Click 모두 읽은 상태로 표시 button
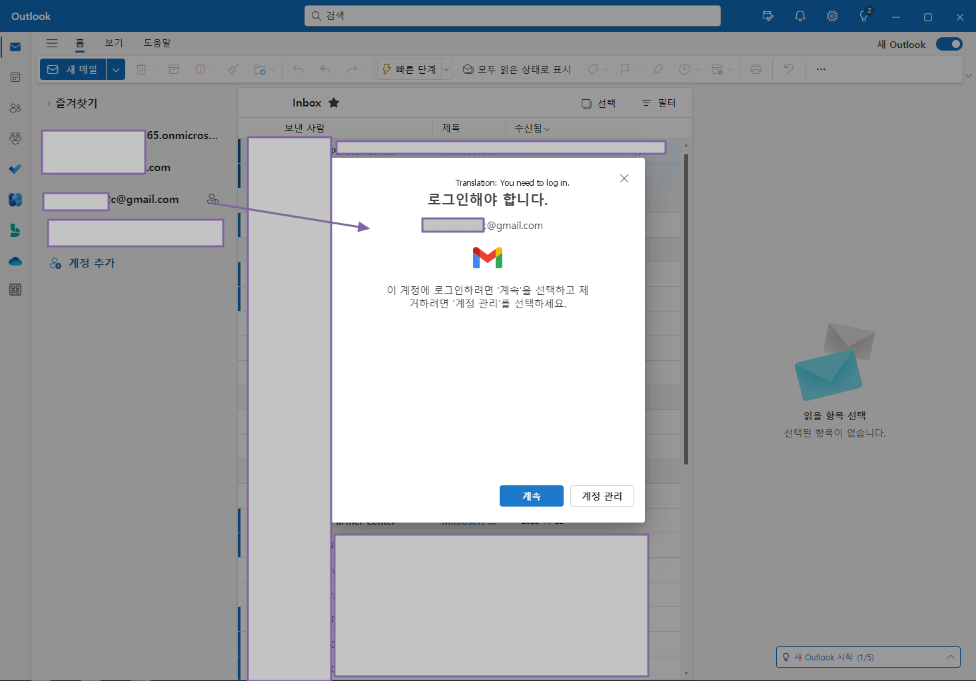This screenshot has height=681, width=976. pos(516,69)
